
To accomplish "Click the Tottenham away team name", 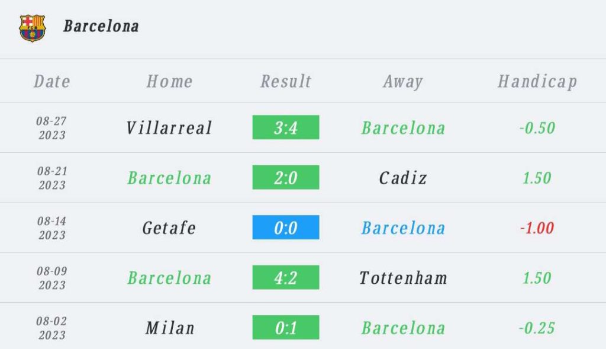I will tap(403, 278).
